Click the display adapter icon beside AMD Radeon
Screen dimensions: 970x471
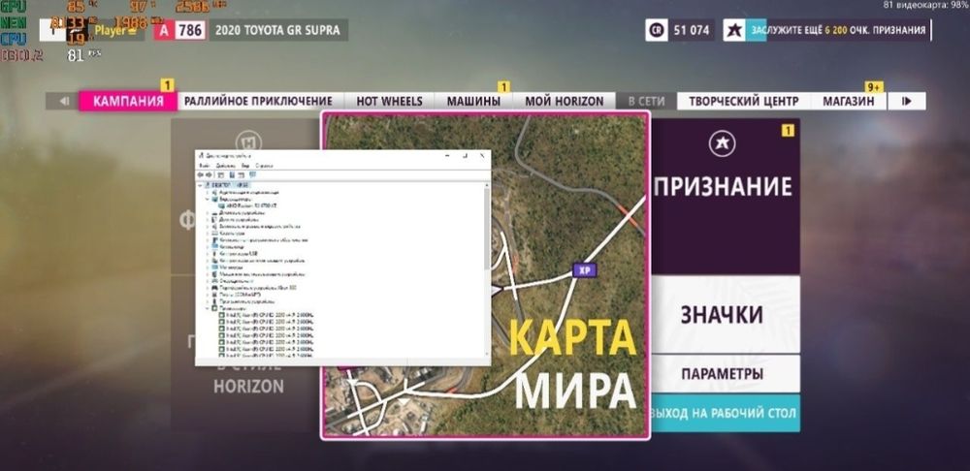(223, 205)
